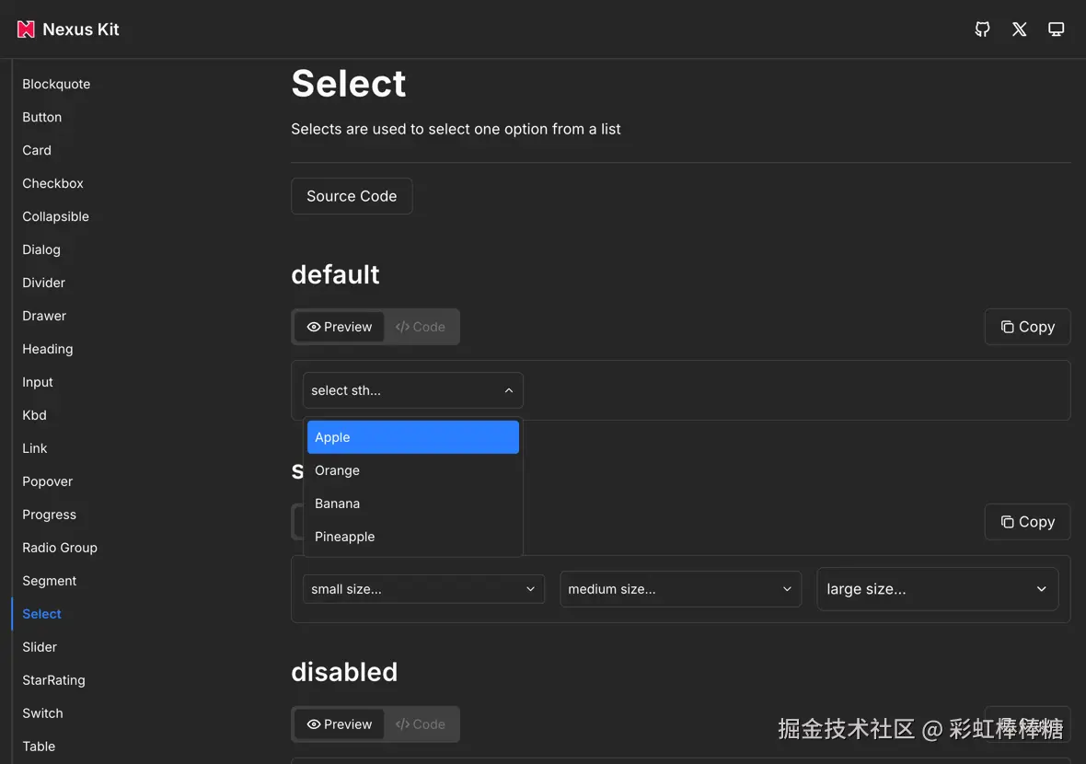Click the X (Twitter) icon

pos(1019,29)
